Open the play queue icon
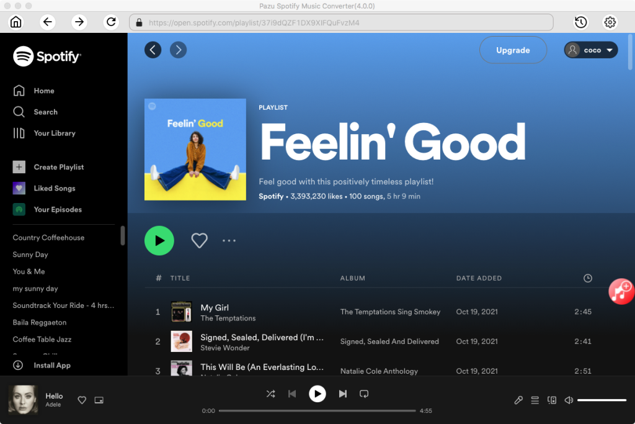635x424 pixels. click(x=535, y=400)
